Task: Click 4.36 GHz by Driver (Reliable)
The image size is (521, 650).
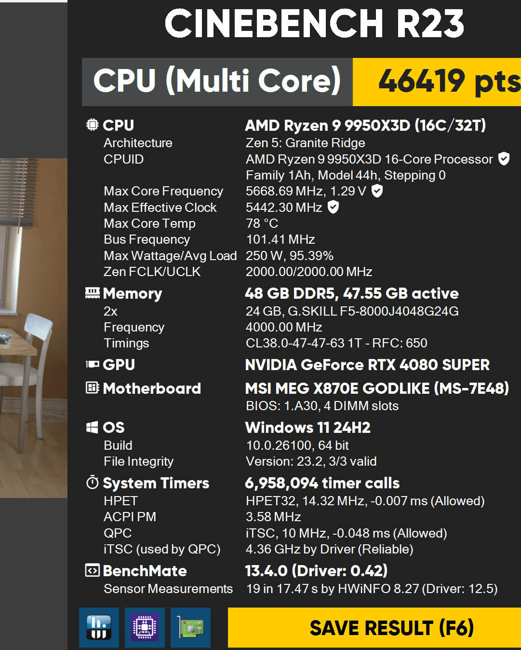Action: [329, 549]
